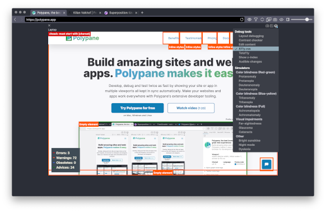This screenshot has height=212, width=326.
Task: Switch to the Superposition browser tab
Action: [x=120, y=13]
